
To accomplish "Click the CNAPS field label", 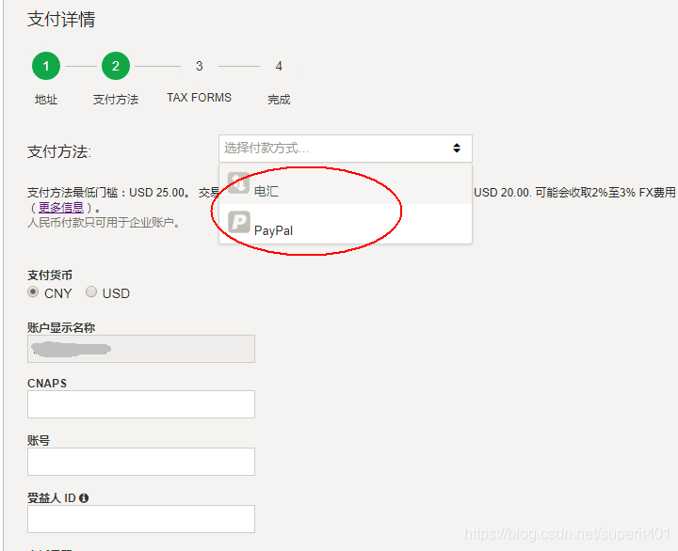I will click(47, 384).
